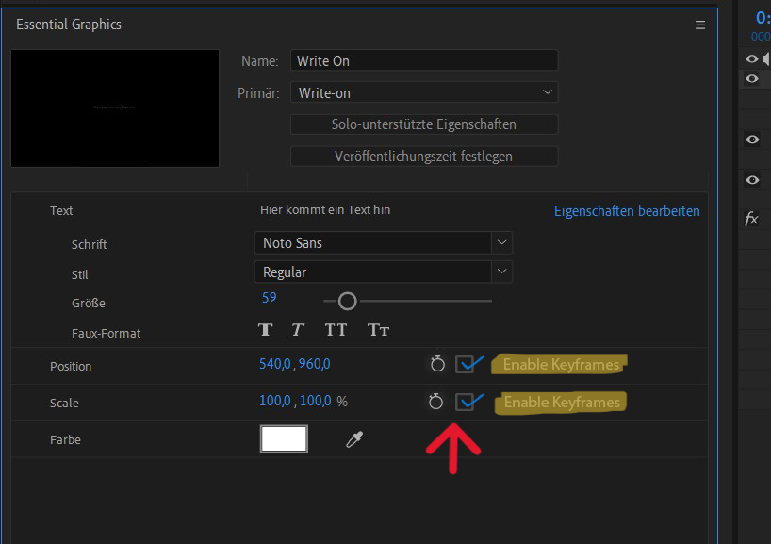Image resolution: width=771 pixels, height=544 pixels.
Task: Click the fx badge on the track item
Action: tap(751, 219)
